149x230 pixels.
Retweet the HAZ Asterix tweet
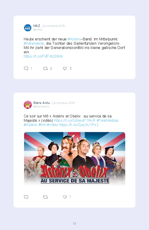(x=45, y=68)
